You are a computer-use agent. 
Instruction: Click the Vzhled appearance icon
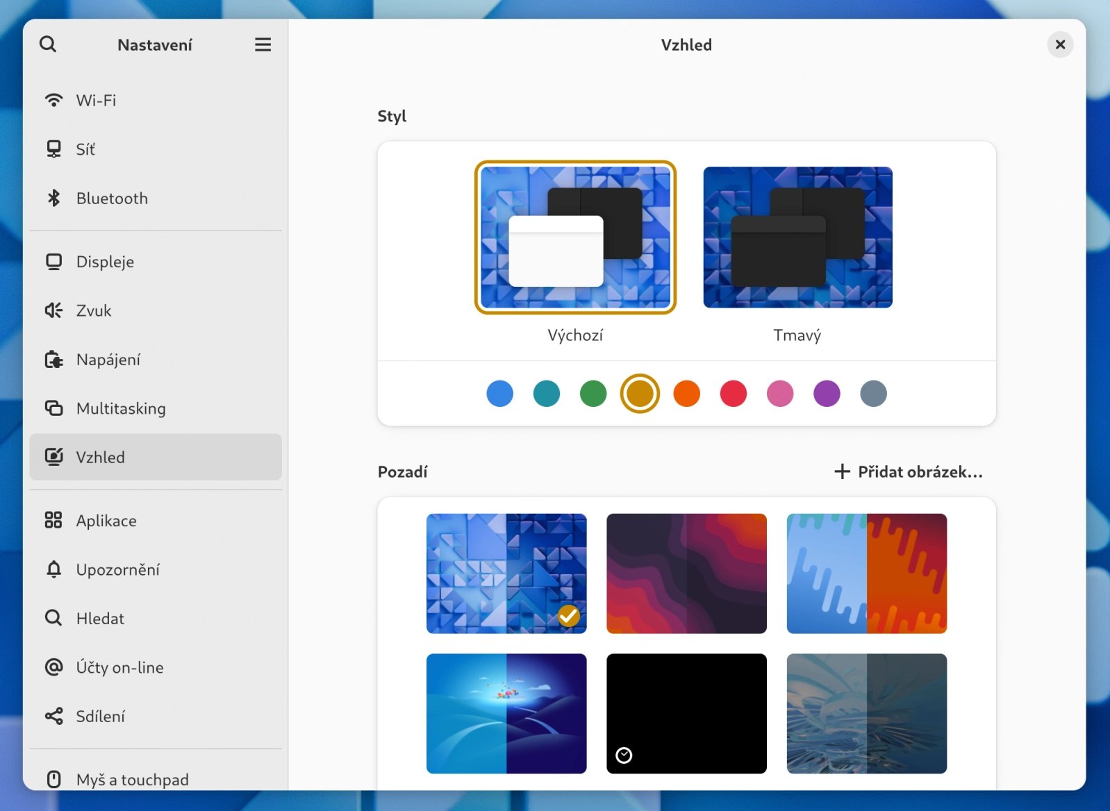53,457
